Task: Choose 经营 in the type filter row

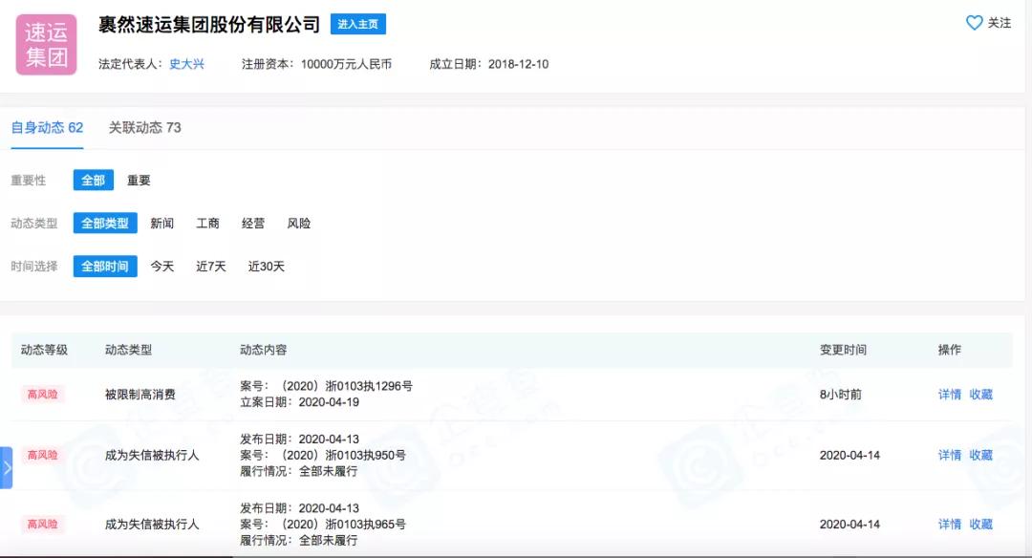Action: [254, 223]
